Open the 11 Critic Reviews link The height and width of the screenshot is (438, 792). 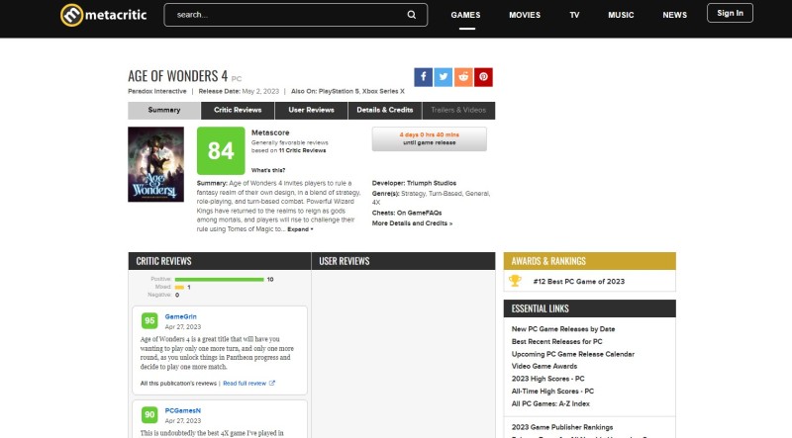click(302, 150)
